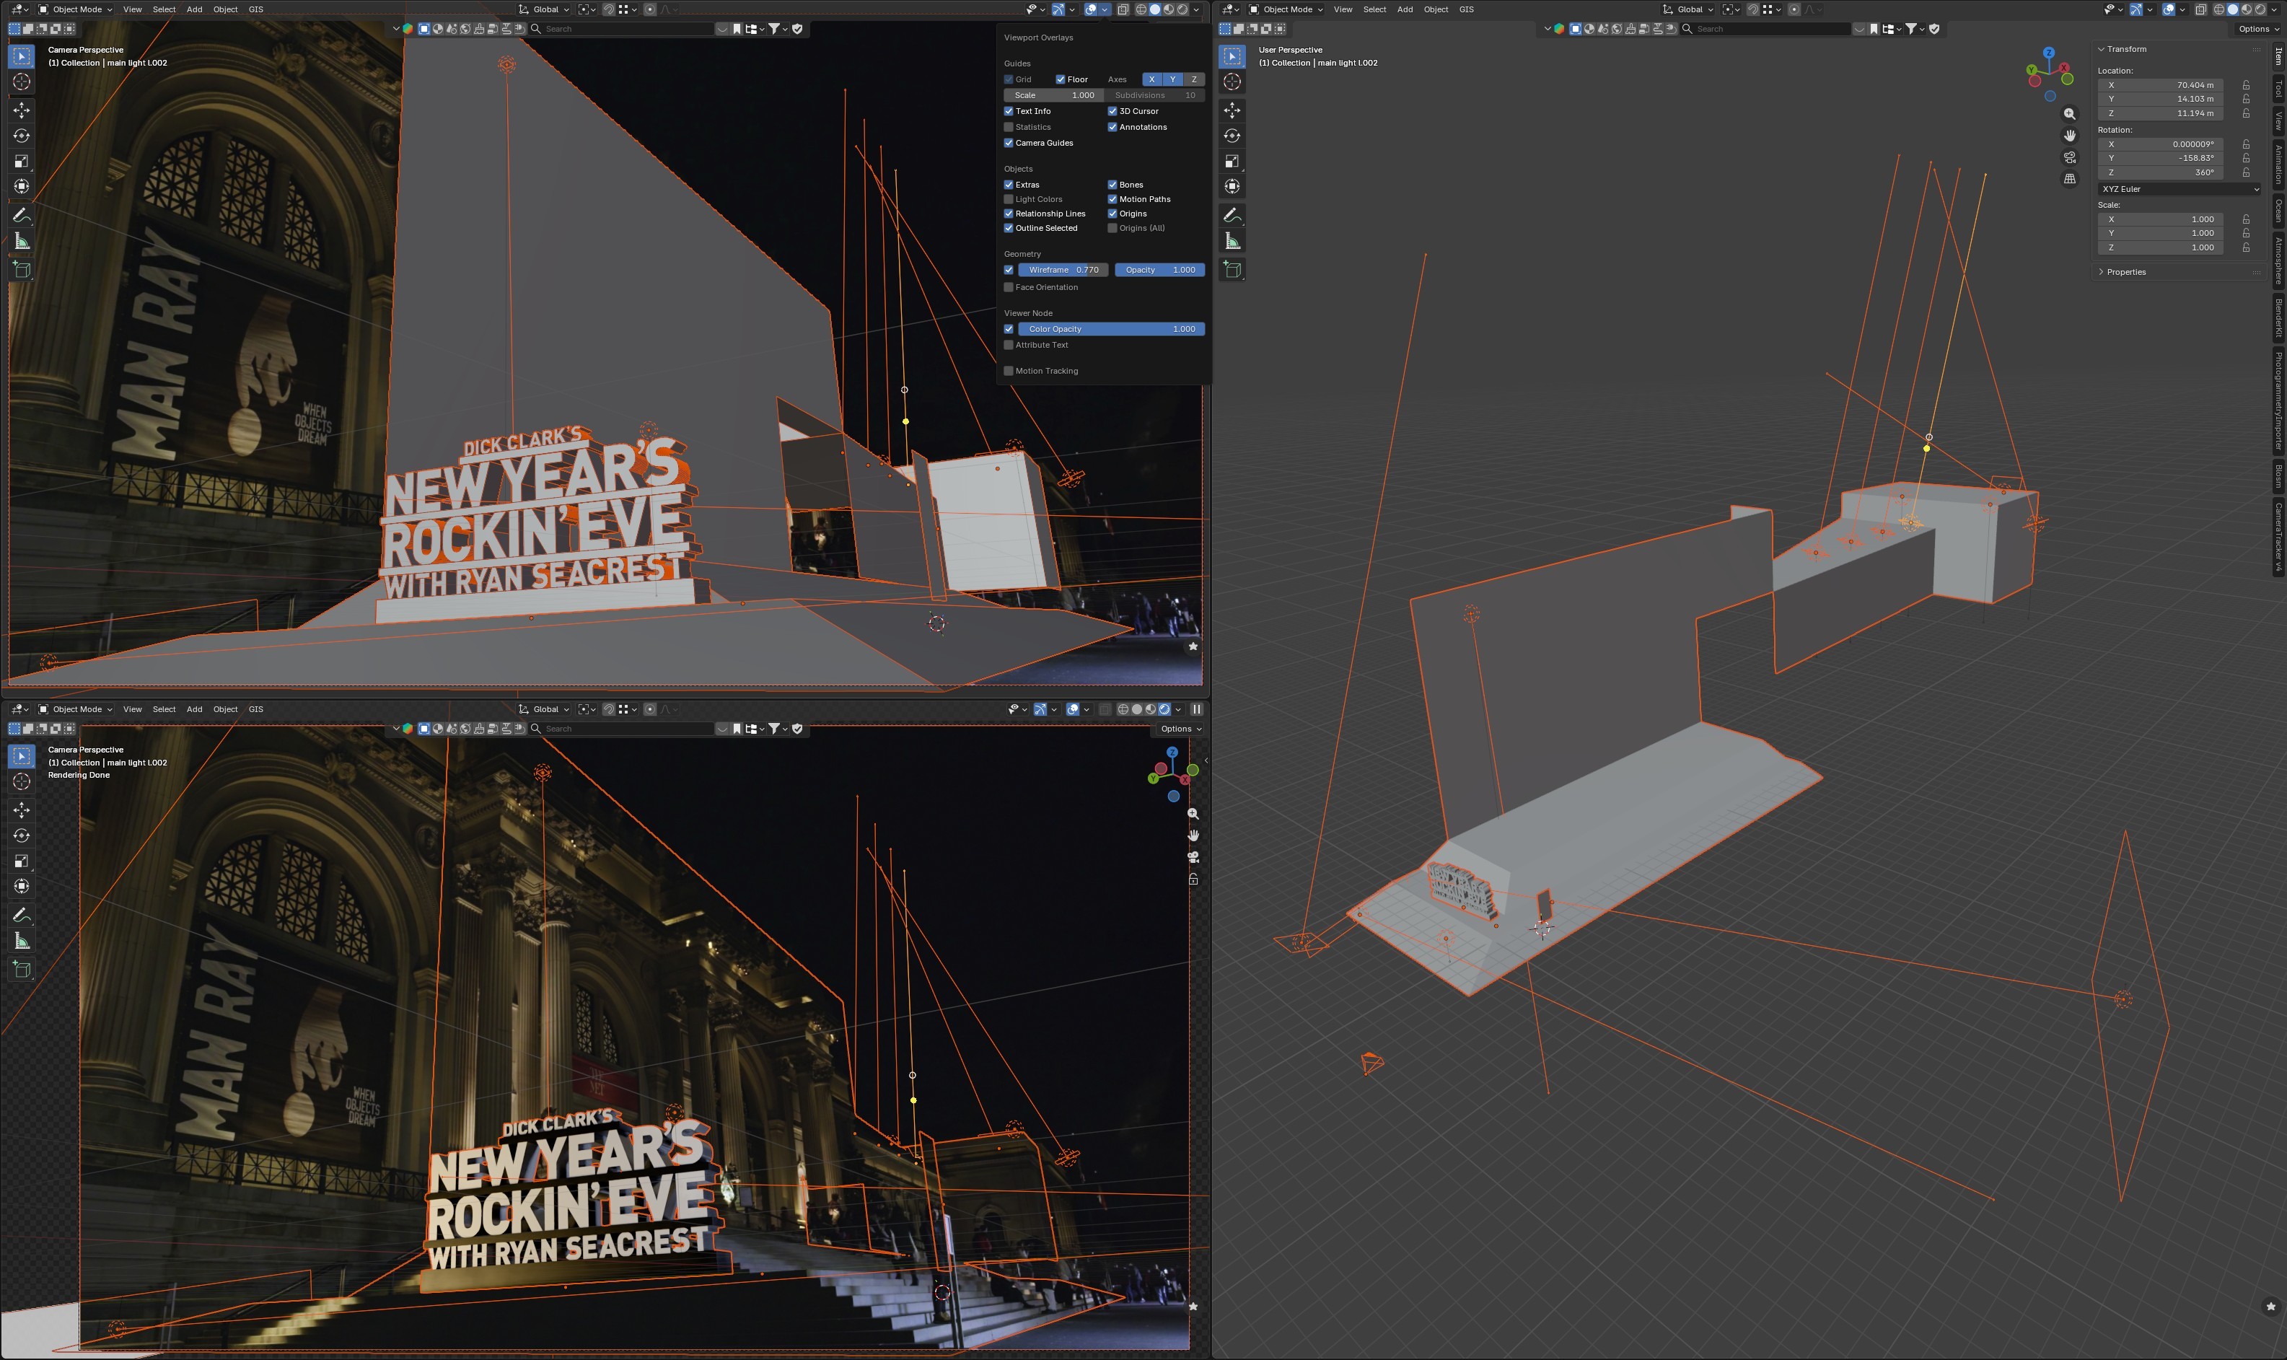Open the Add menu in top-left viewport

[194, 9]
